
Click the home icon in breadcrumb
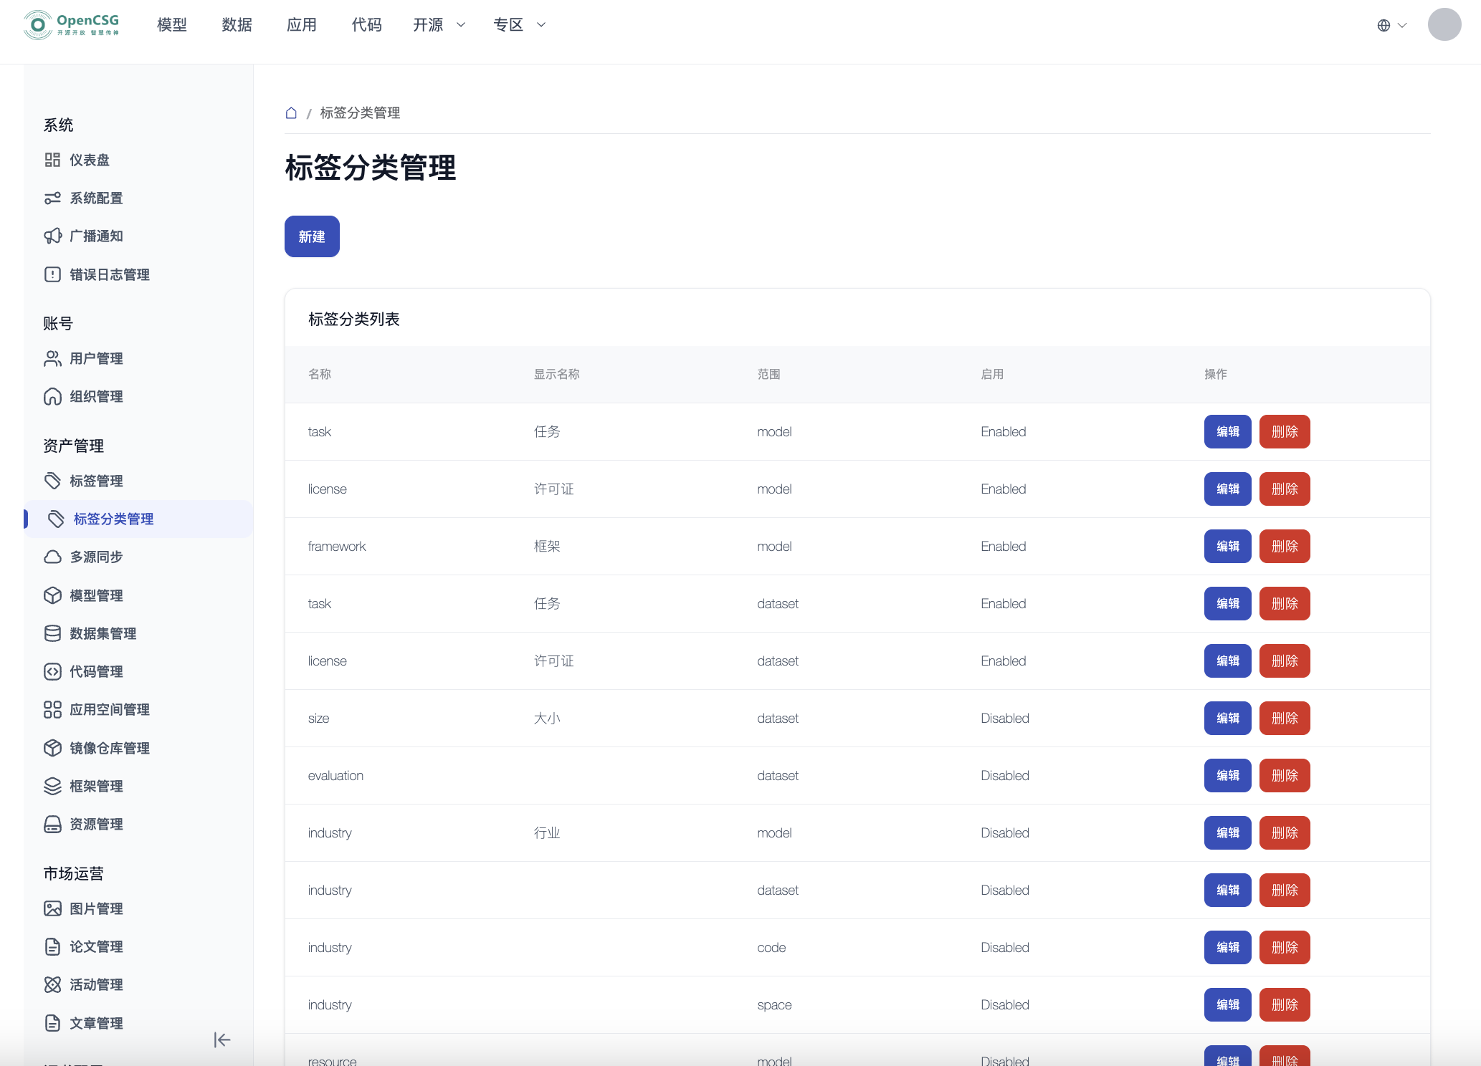[x=291, y=113]
